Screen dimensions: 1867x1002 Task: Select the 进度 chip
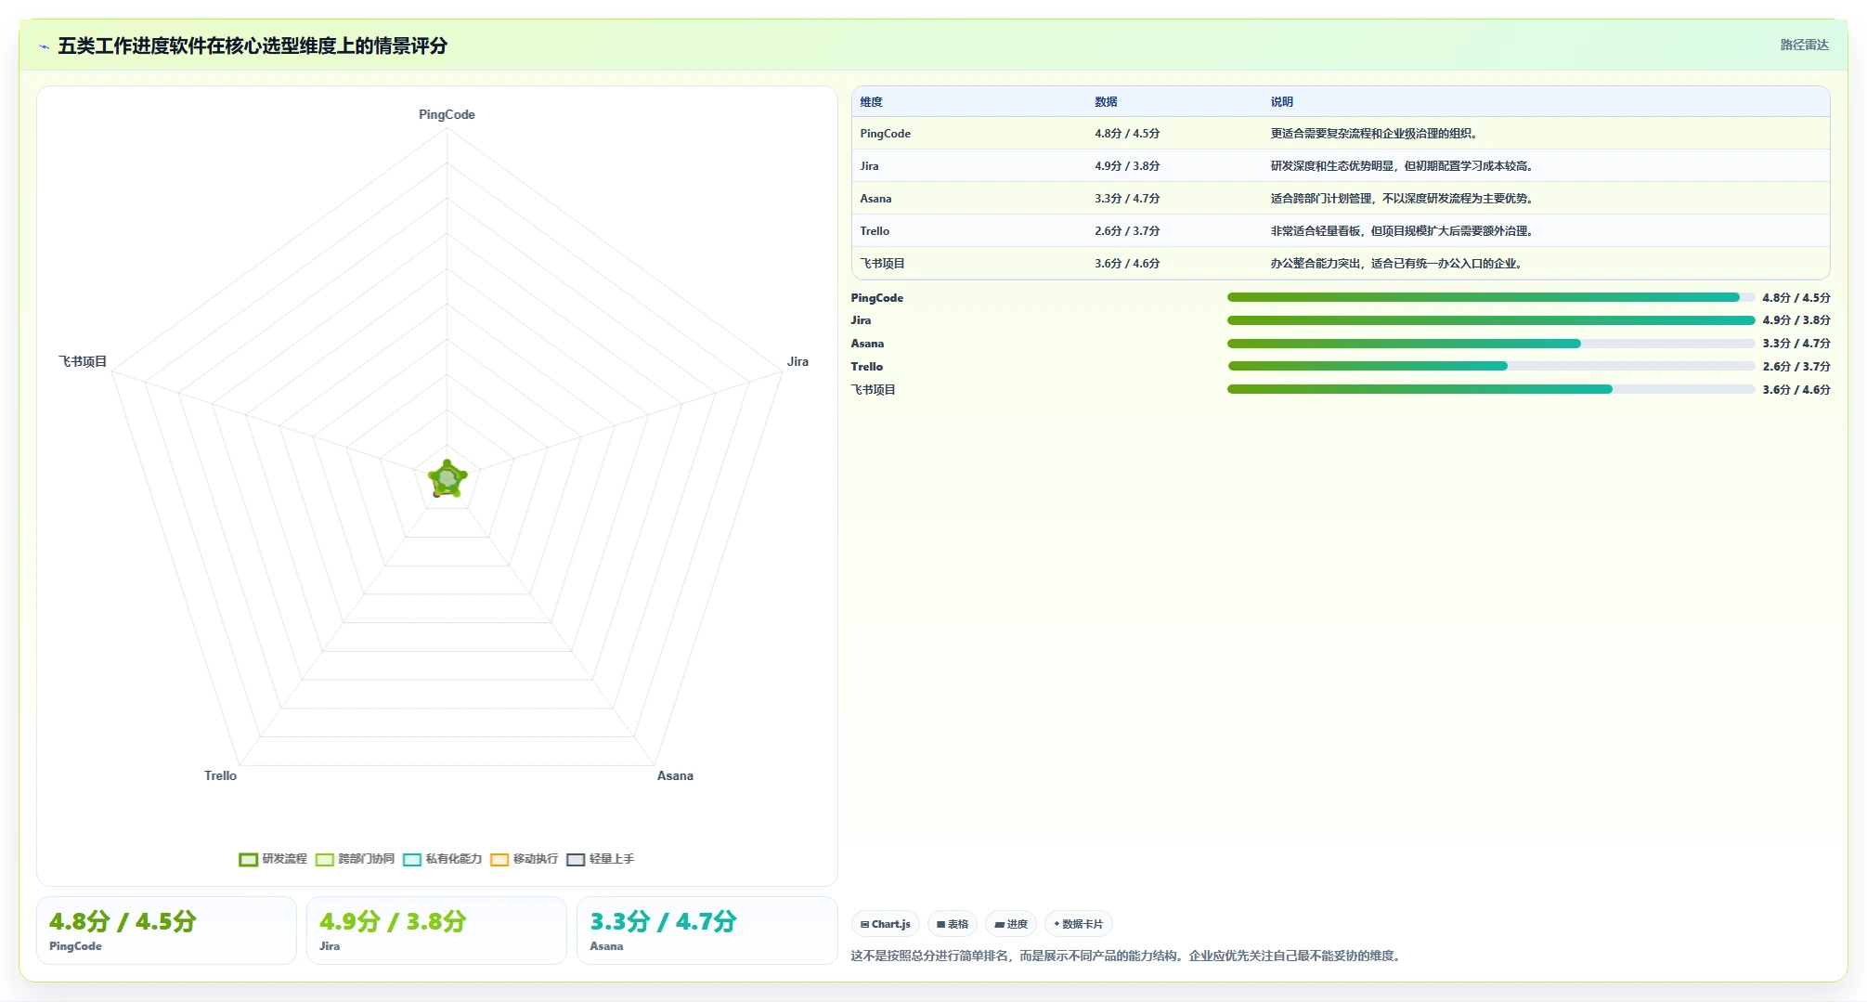pyautogui.click(x=1011, y=924)
